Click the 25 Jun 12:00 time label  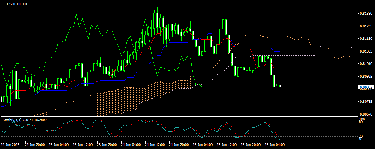[x=226, y=145]
